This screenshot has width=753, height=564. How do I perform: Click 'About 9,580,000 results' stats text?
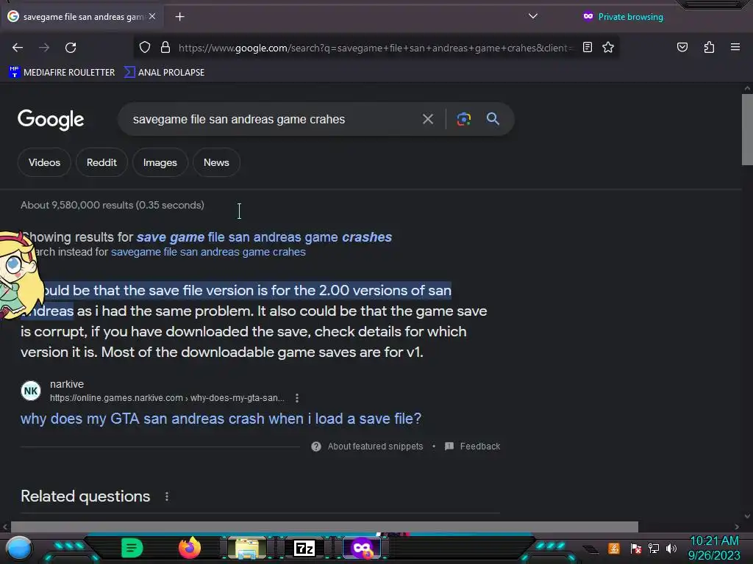(x=113, y=206)
